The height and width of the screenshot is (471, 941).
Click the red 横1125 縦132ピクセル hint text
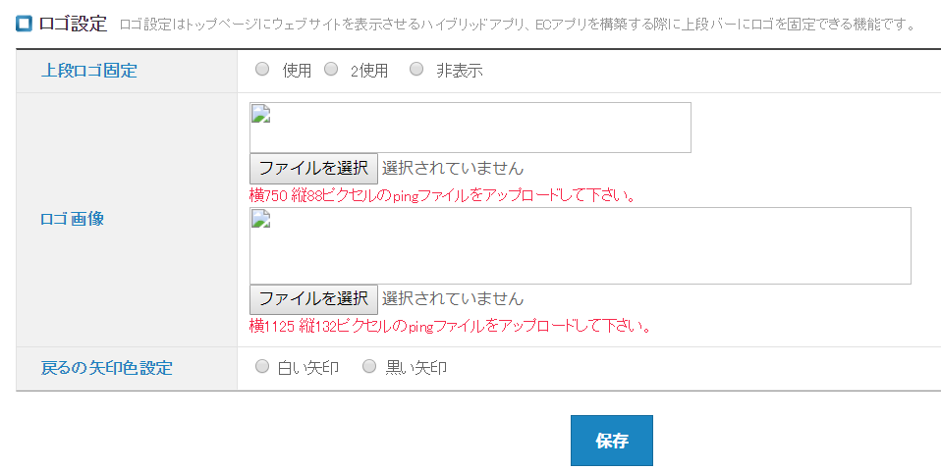pyautogui.click(x=452, y=326)
